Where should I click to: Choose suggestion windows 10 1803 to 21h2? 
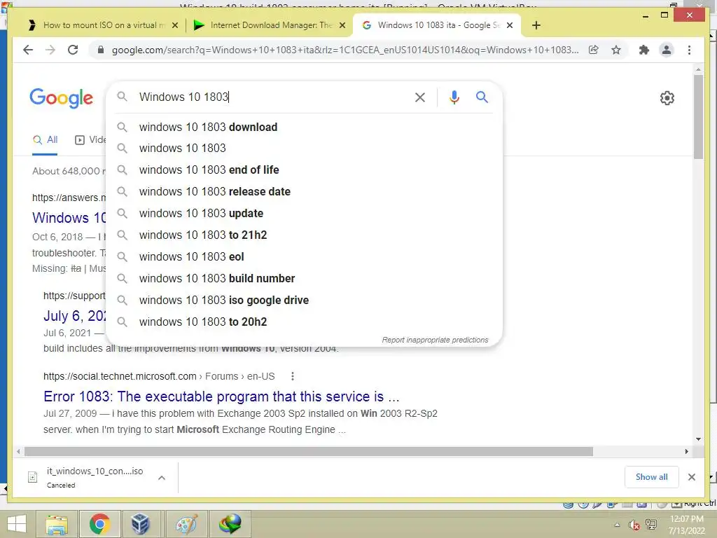304,235
